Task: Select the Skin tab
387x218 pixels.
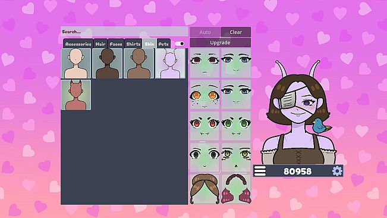Action: [x=149, y=43]
